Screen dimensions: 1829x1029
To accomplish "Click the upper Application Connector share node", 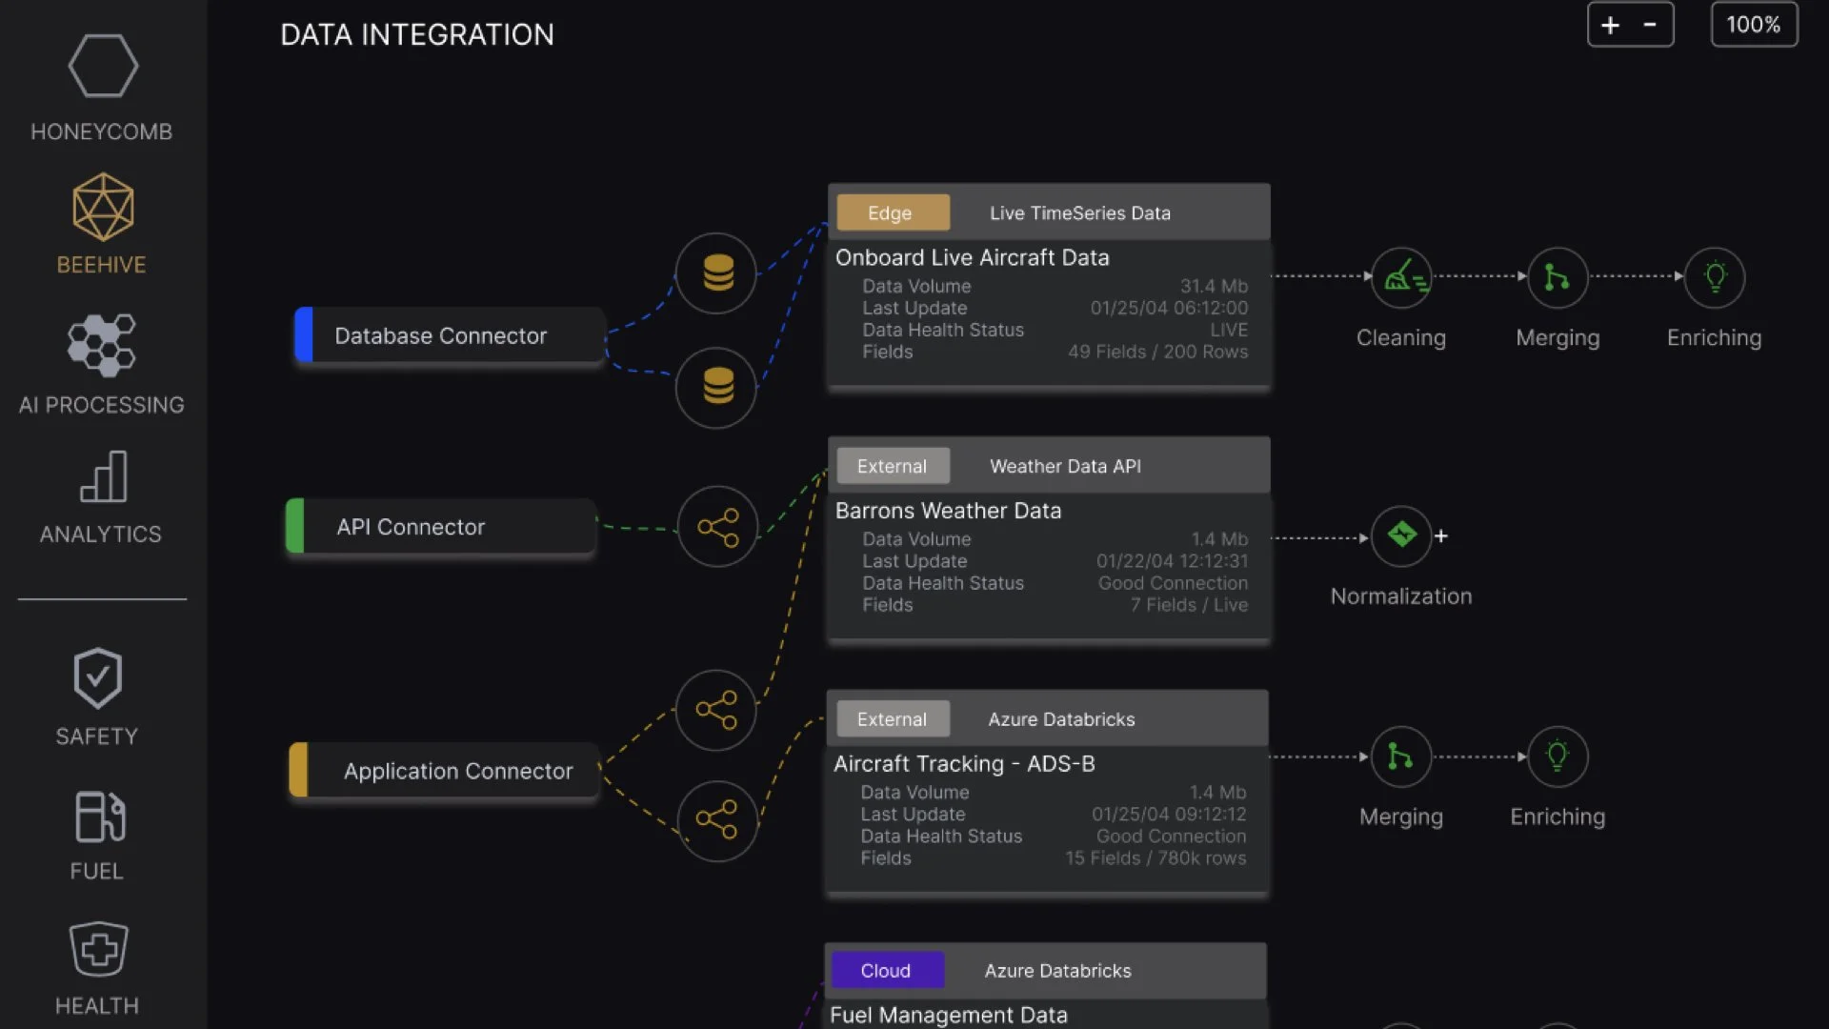I will pos(716,710).
